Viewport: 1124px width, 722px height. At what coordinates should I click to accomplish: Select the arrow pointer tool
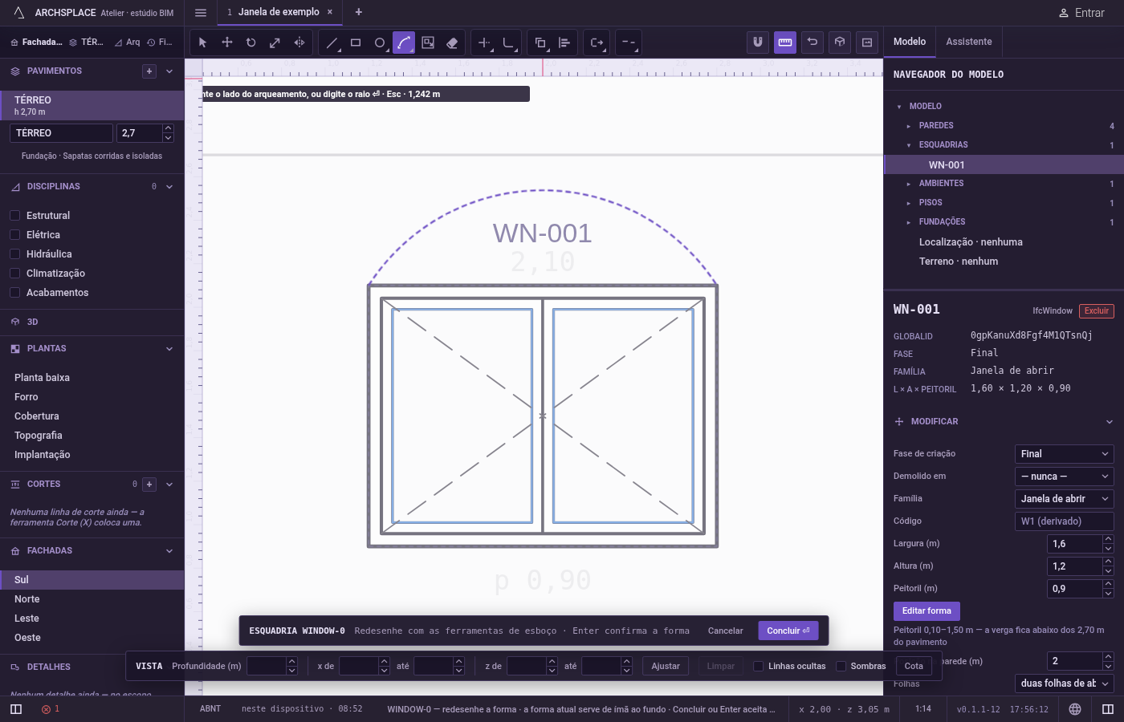point(202,43)
